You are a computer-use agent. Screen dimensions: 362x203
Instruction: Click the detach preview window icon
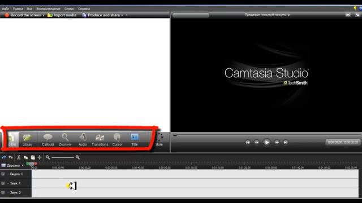point(357,15)
